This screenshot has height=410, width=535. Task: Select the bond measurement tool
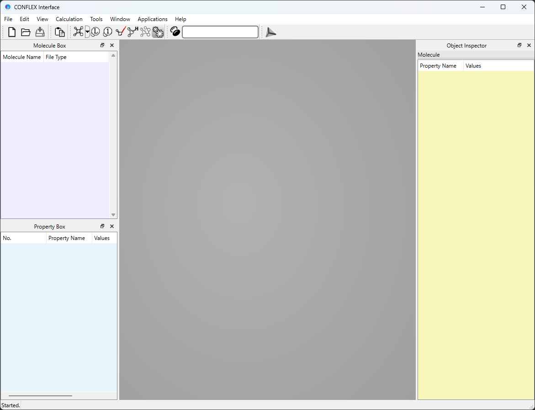[120, 32]
